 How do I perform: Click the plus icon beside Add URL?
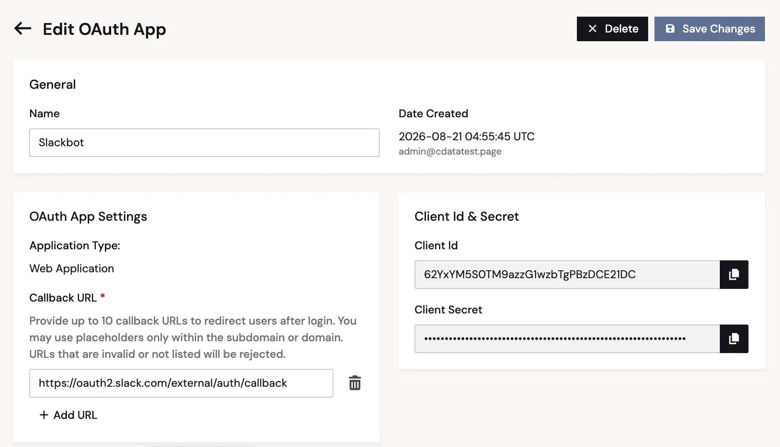pos(44,415)
